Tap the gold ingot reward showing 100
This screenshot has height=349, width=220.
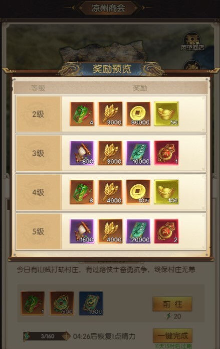[x=166, y=192]
